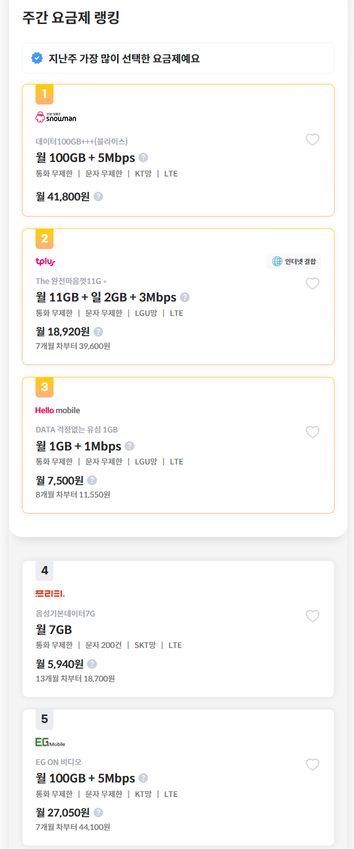
Task: Click help icon in snowman data line
Action: pos(143,157)
